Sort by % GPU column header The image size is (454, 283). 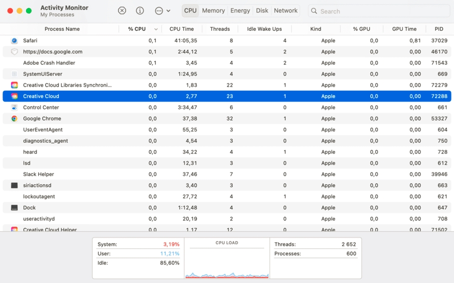point(361,29)
